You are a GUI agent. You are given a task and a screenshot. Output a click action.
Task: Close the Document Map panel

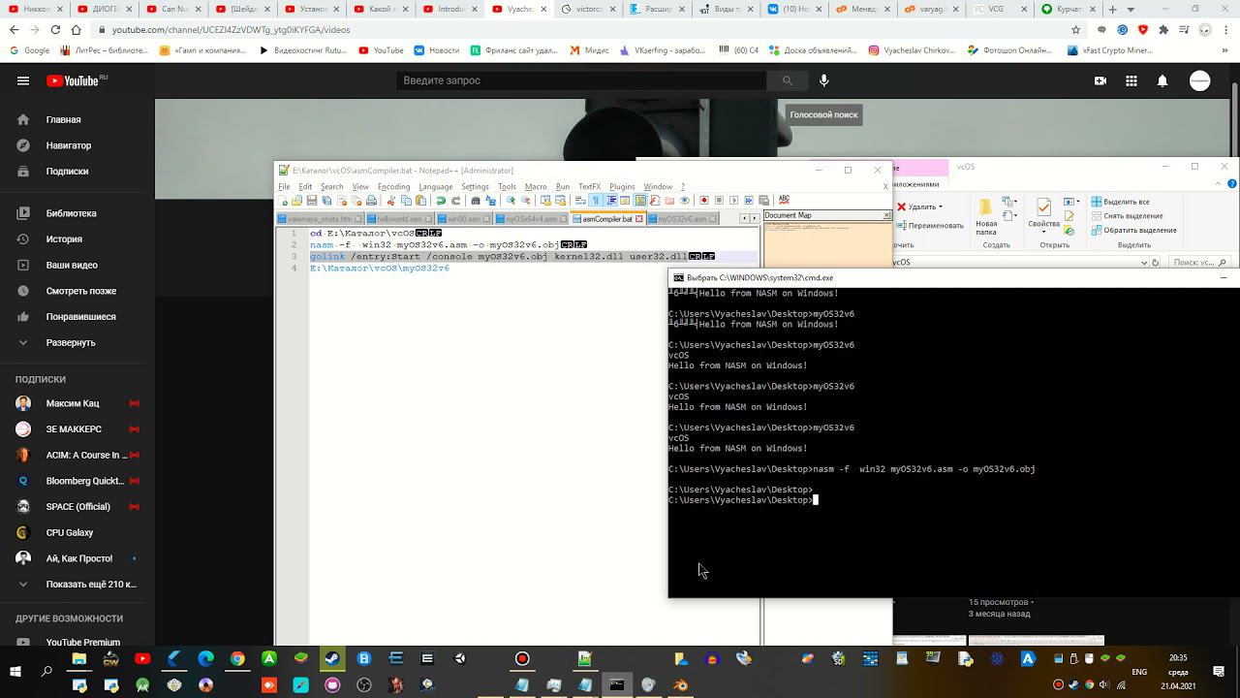(886, 215)
